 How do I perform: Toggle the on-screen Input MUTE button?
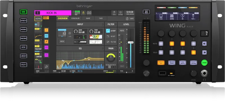point(62,42)
